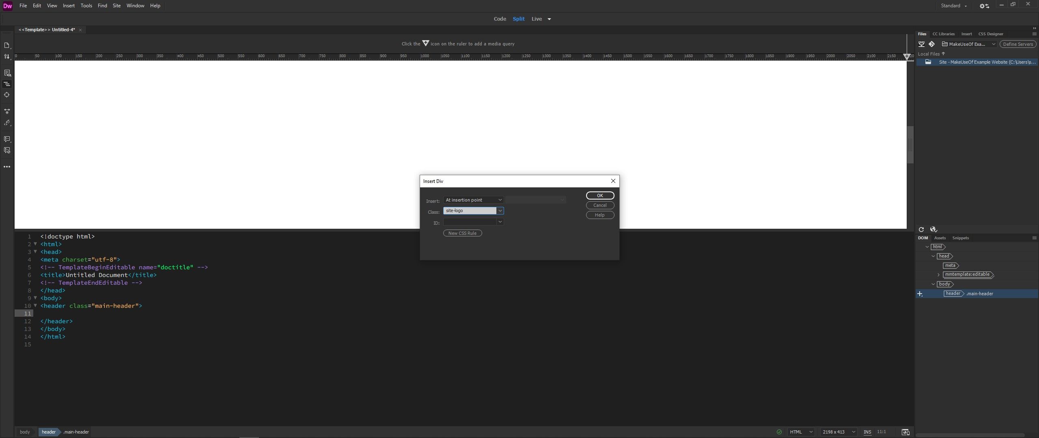Open the 'At insertion point' dropdown in Insert Div

click(x=473, y=200)
